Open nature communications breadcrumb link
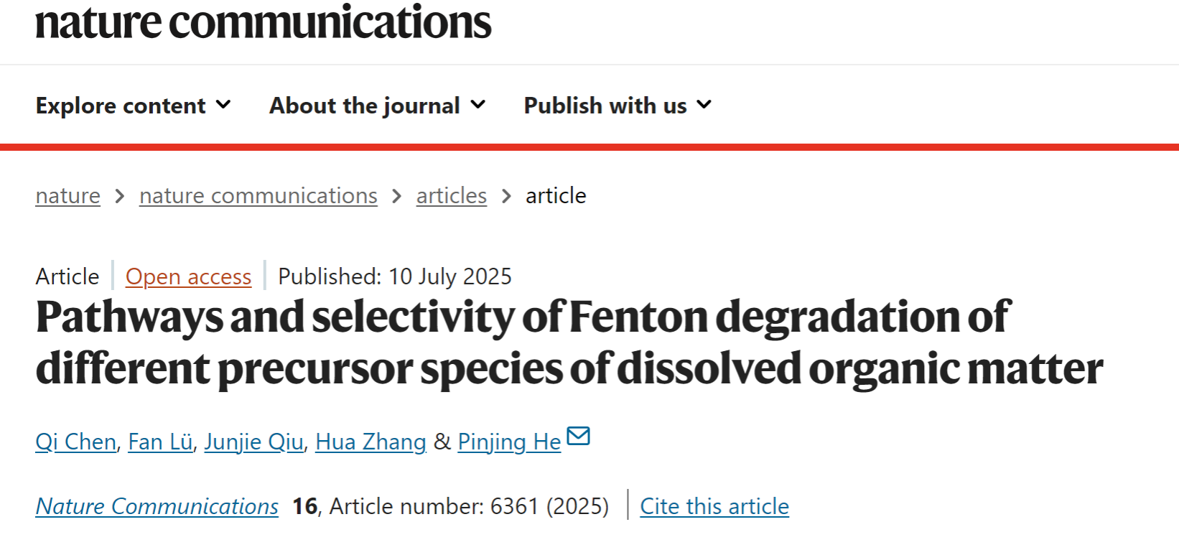Image resolution: width=1179 pixels, height=555 pixels. [258, 195]
